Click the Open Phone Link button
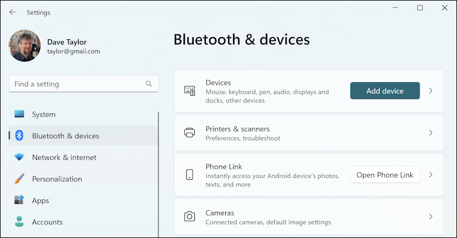The height and width of the screenshot is (238, 457). pos(385,175)
